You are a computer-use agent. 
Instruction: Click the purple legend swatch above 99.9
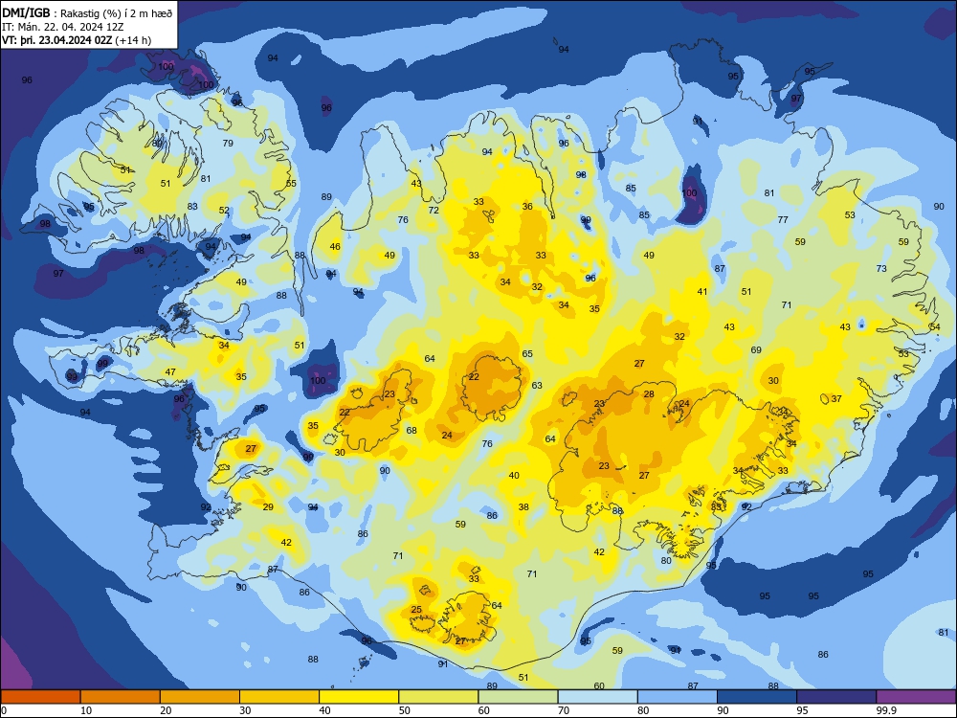point(916,697)
